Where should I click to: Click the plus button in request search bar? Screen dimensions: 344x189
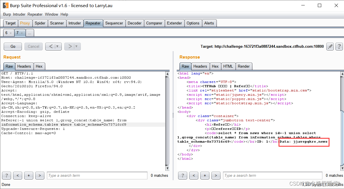(x=28, y=175)
